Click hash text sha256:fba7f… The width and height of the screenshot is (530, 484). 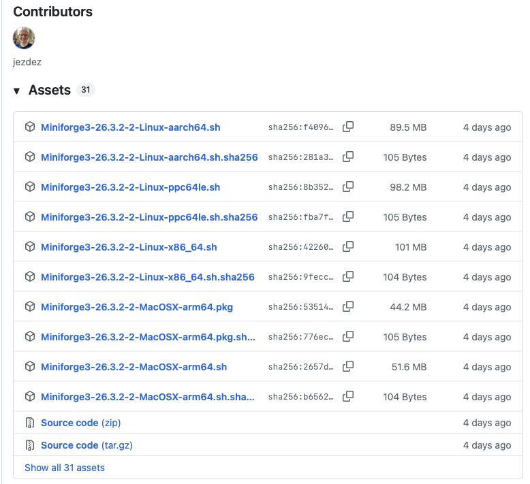301,217
